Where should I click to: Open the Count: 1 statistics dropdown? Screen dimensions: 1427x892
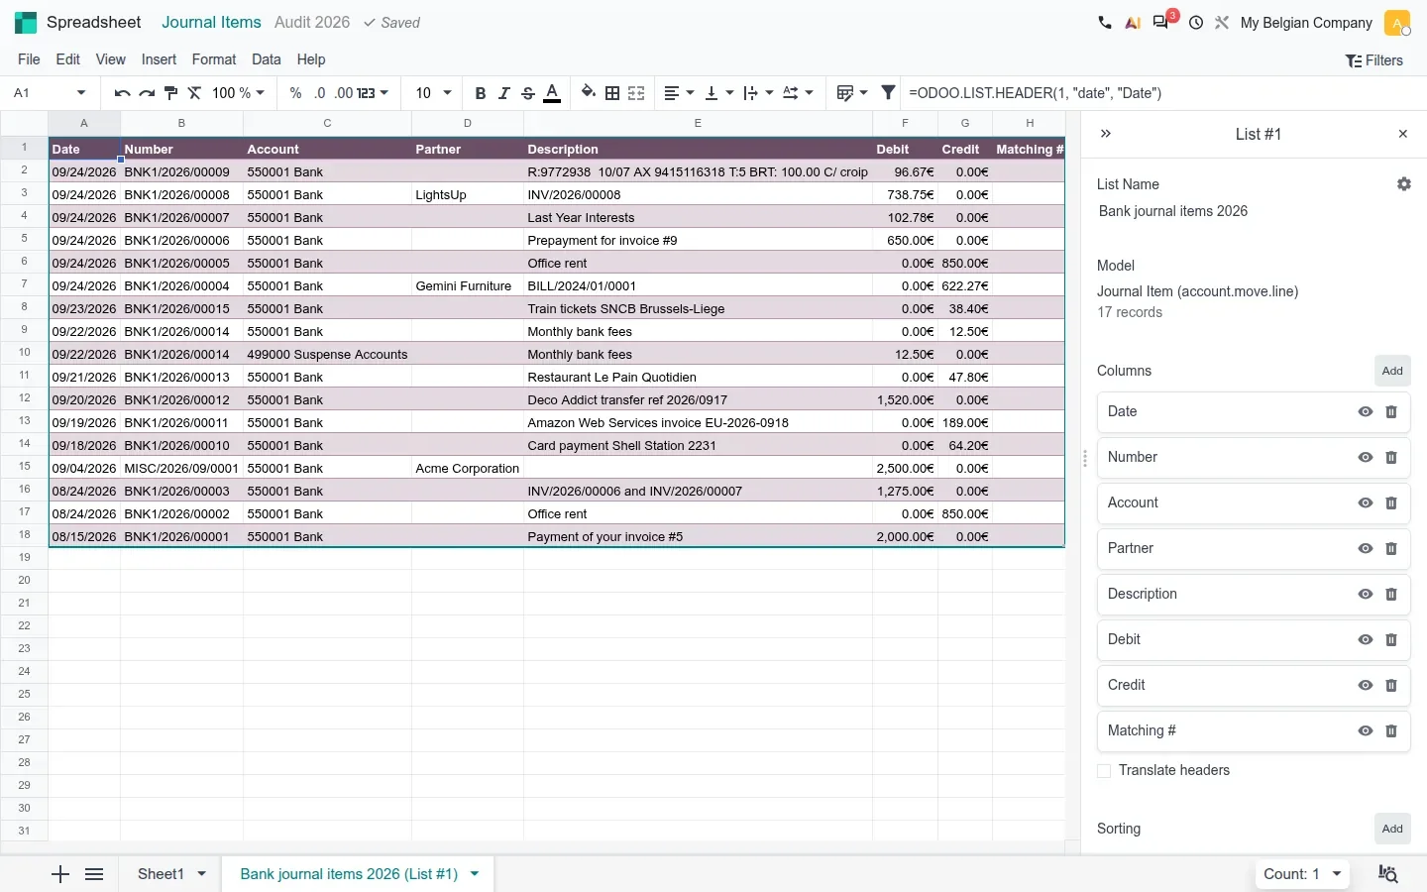[1303, 874]
